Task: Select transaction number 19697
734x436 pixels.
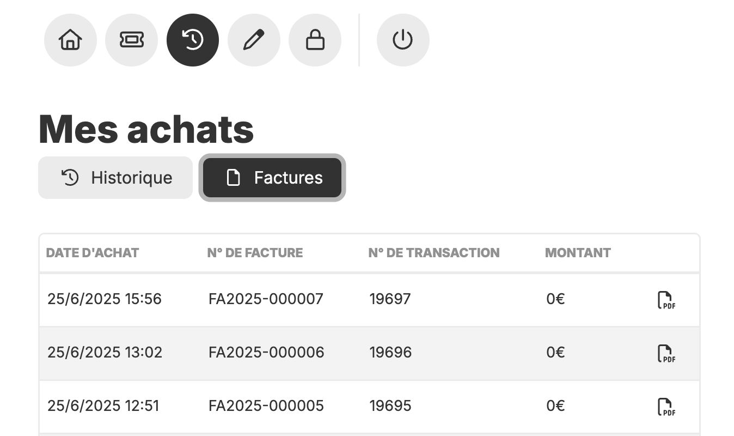Action: point(390,299)
